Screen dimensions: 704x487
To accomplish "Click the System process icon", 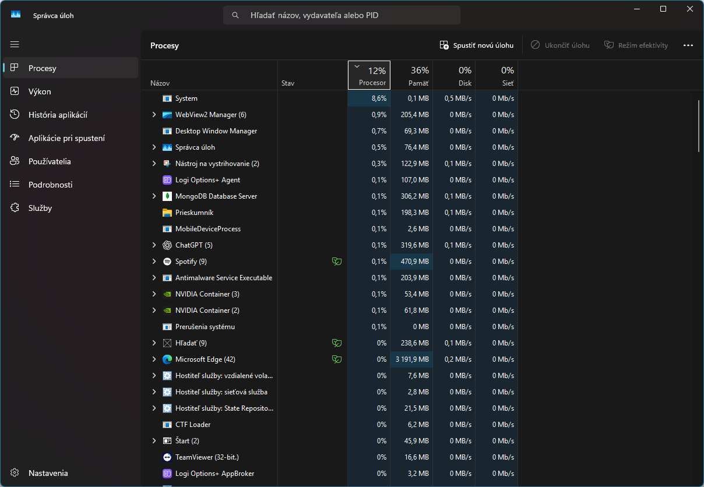I will click(167, 98).
